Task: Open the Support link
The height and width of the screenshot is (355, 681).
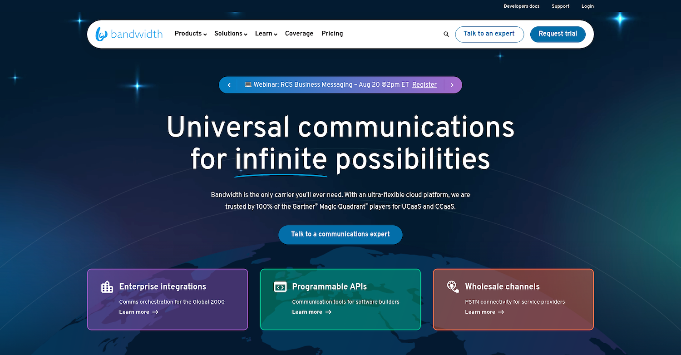Action: 561,6
